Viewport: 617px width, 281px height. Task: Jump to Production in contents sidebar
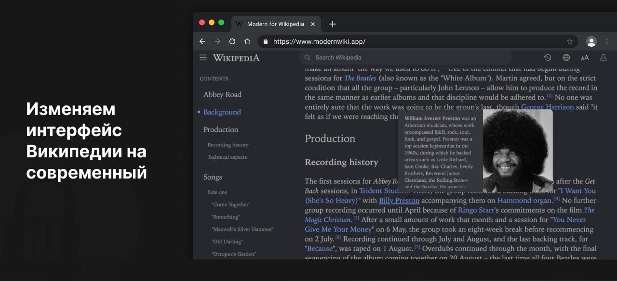220,129
